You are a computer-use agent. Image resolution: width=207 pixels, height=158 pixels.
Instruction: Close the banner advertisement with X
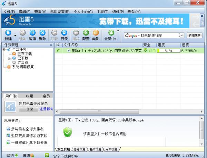[202, 16]
